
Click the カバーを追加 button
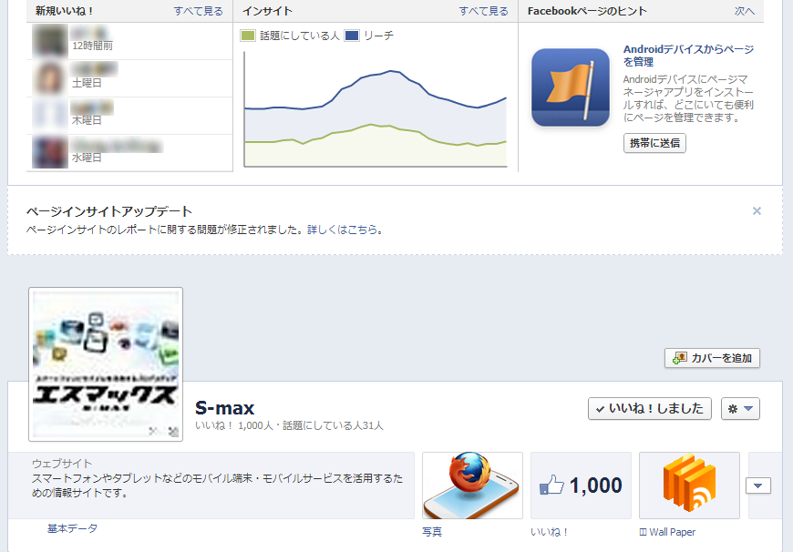[x=712, y=358]
